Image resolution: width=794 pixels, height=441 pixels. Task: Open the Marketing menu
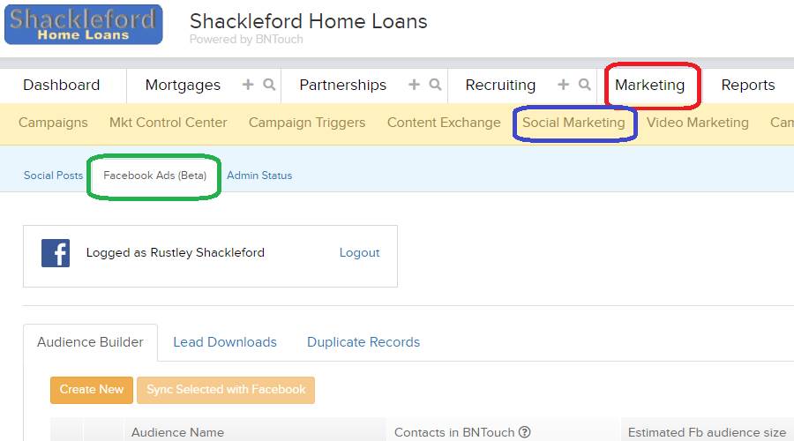coord(649,85)
